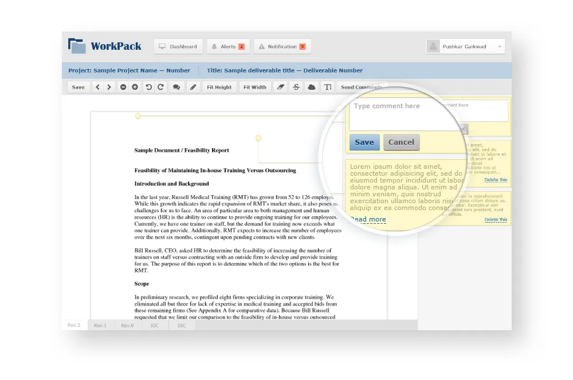Switch to the Rev.1 tab
Screen dimensions: 573x380
(100, 325)
